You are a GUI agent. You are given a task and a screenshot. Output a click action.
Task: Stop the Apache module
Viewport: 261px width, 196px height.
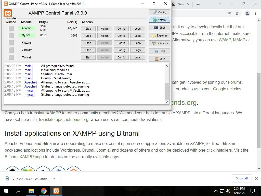pyautogui.click(x=88, y=29)
